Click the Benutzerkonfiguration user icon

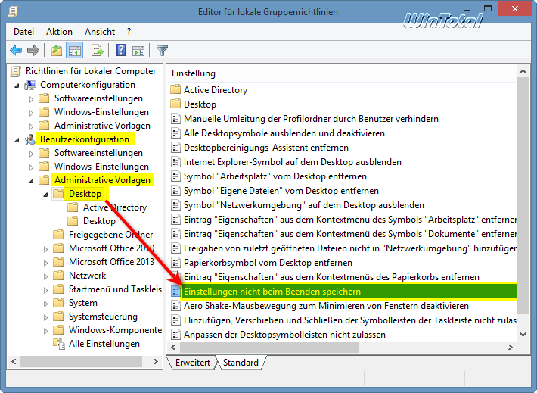click(x=30, y=139)
